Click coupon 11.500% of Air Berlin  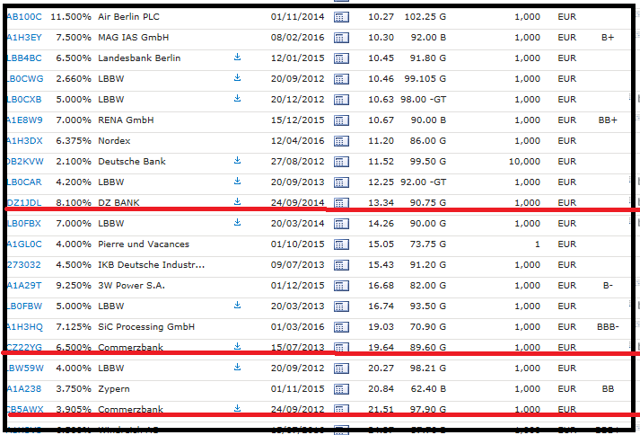pyautogui.click(x=71, y=17)
